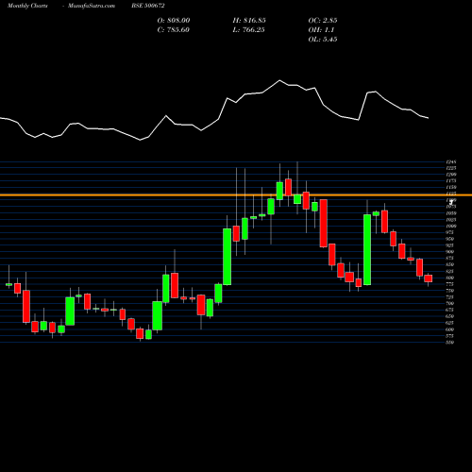Click the 925 price axis label

point(450,245)
